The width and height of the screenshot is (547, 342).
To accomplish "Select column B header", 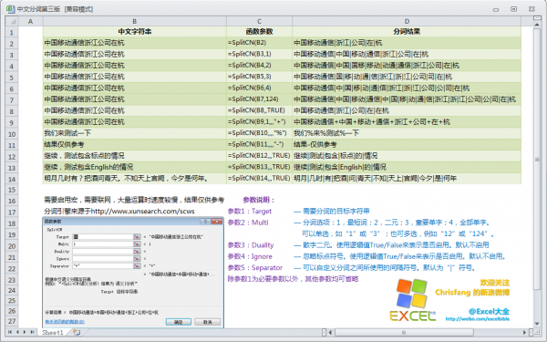I will click(135, 21).
